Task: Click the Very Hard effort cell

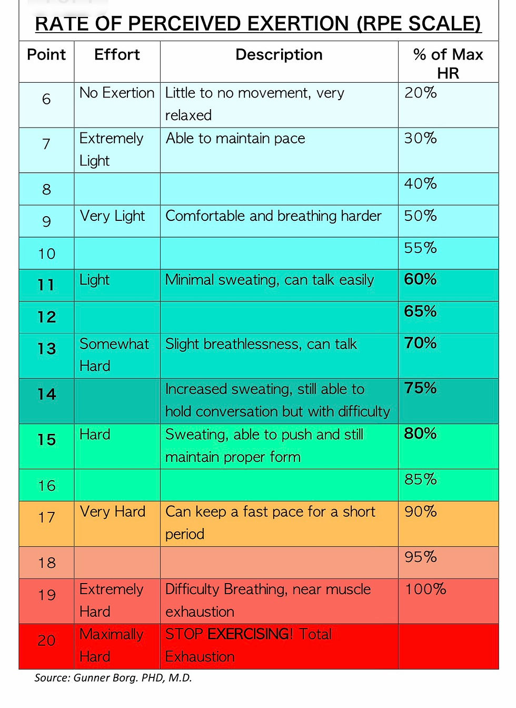Action: 117,523
